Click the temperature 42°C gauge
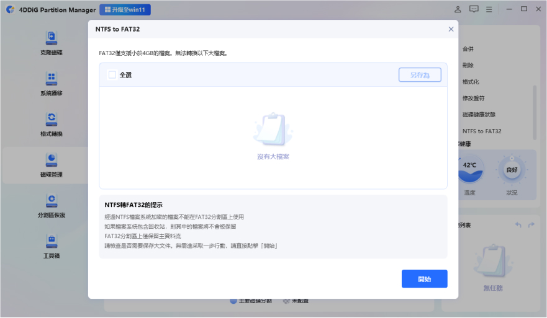The width and height of the screenshot is (547, 318). point(470,169)
